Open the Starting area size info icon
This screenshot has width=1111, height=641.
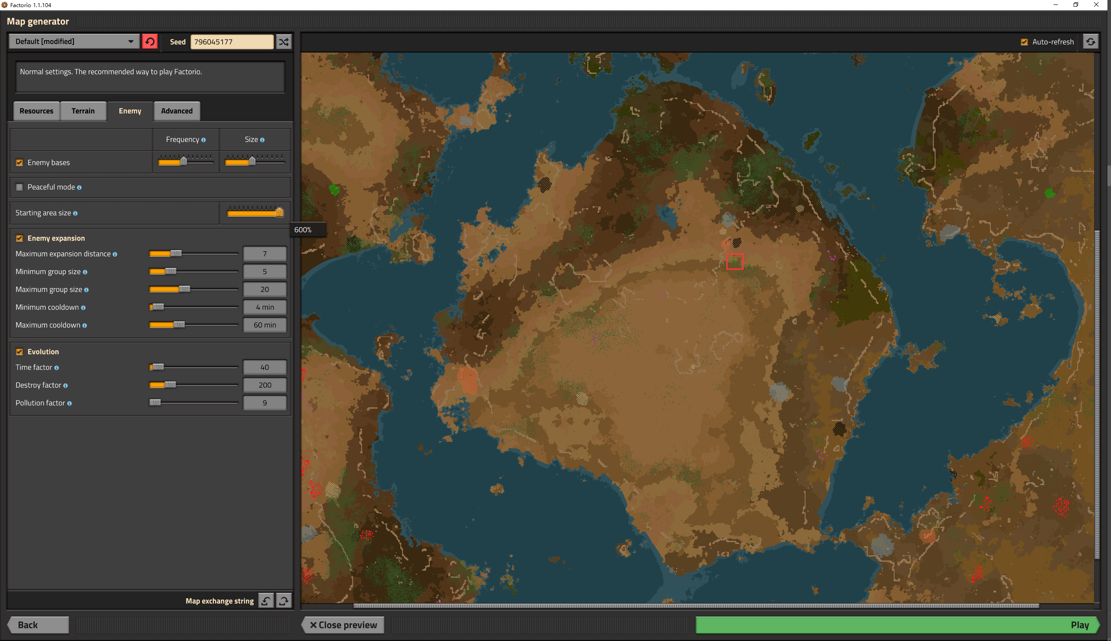pos(75,213)
